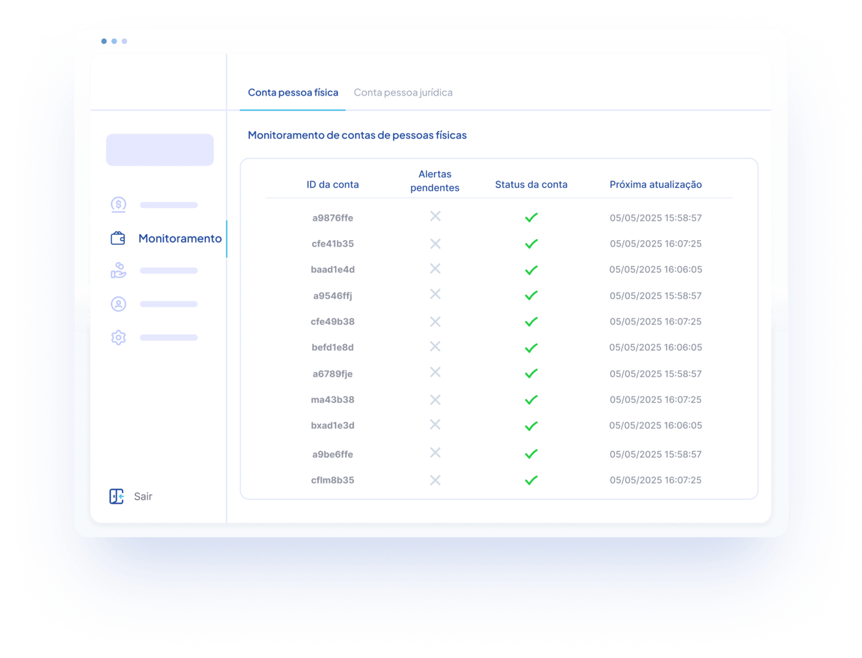The width and height of the screenshot is (862, 658).
Task: Click green status check for baad1e4d
Action: point(531,269)
